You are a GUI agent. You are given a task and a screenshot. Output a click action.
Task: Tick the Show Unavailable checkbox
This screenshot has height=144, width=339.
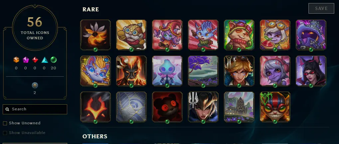[5, 133]
